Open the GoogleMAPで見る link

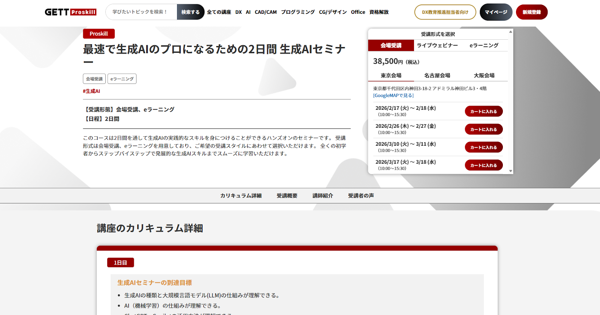click(393, 96)
